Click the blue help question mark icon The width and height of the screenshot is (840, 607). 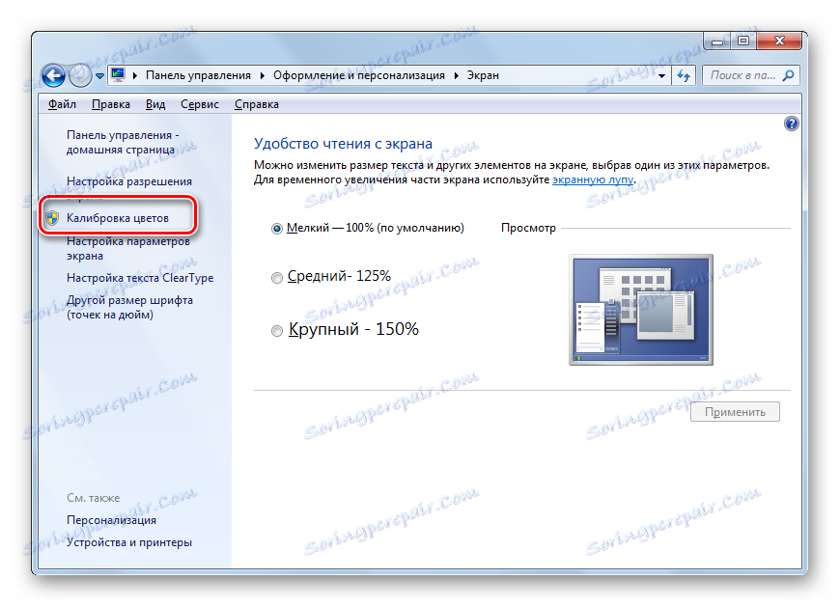792,124
